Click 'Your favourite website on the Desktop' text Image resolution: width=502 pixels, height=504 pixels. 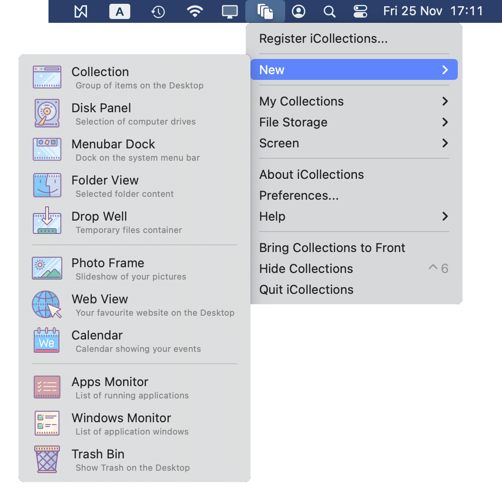click(x=155, y=313)
